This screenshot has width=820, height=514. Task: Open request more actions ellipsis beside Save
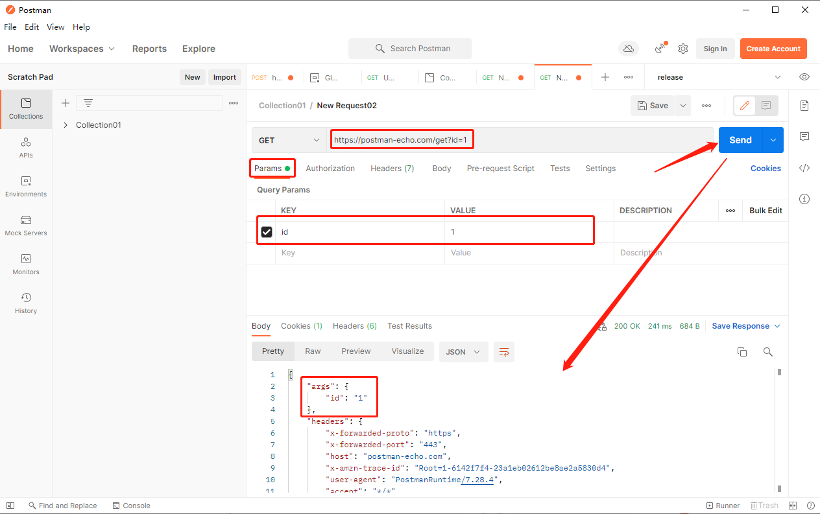tap(706, 106)
